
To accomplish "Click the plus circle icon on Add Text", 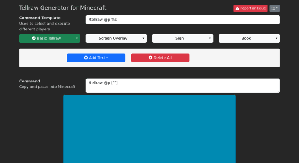I will click(x=86, y=58).
